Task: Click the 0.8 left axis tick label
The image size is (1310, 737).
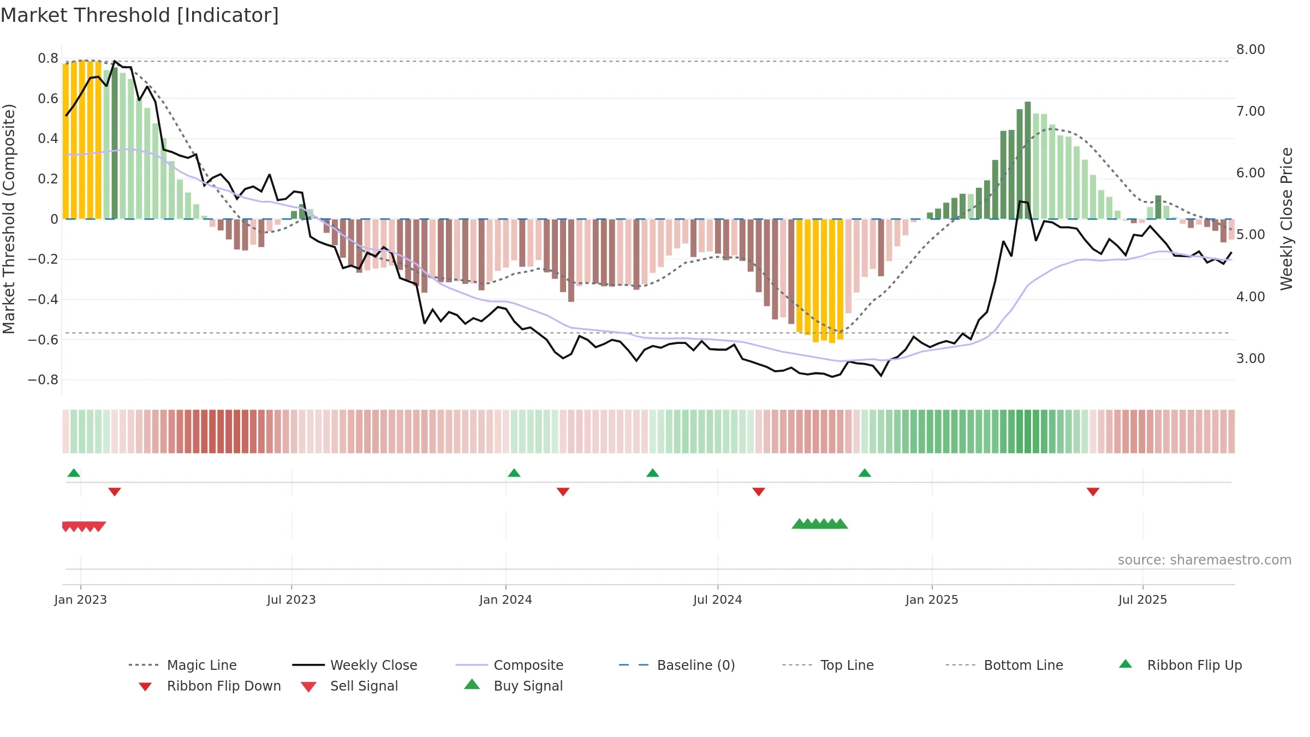Action: click(x=48, y=58)
